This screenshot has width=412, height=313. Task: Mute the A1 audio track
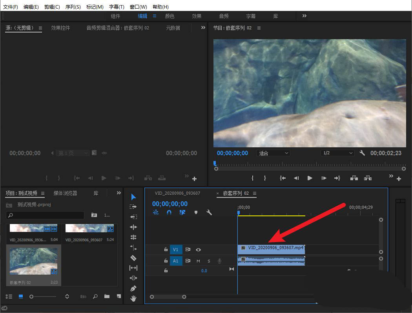pyautogui.click(x=198, y=261)
